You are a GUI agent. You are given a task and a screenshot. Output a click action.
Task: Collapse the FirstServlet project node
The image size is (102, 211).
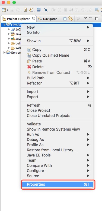click(x=4, y=25)
